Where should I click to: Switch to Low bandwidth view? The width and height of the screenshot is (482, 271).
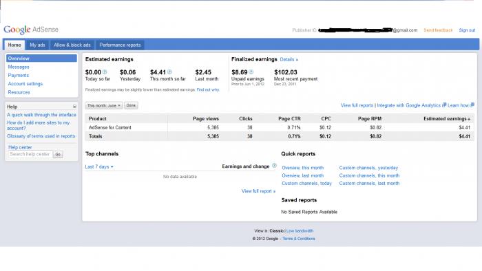click(300, 231)
